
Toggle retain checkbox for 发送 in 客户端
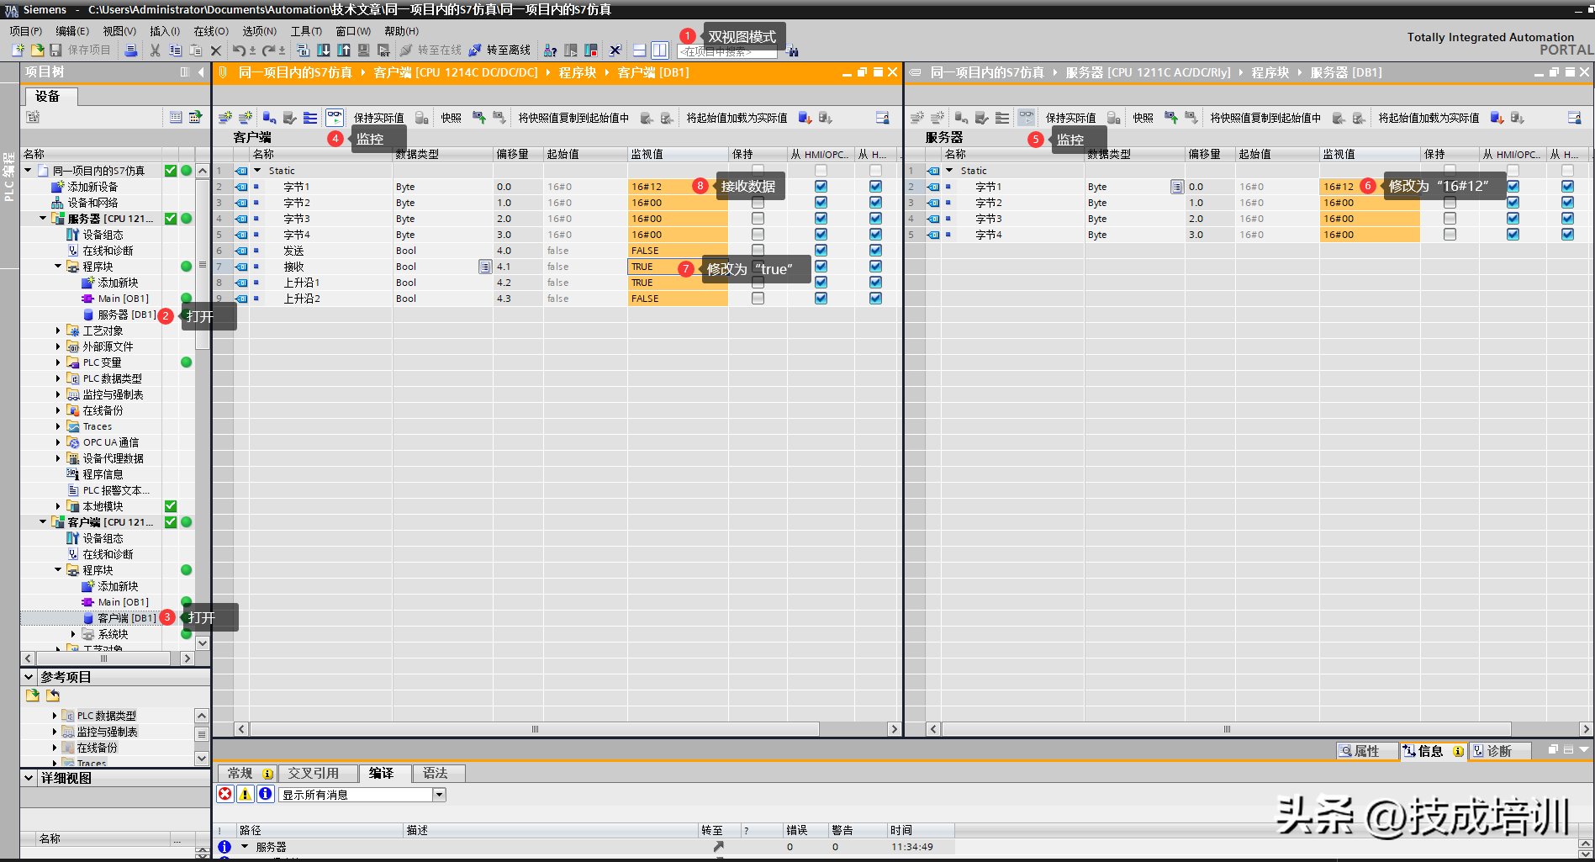(x=758, y=251)
